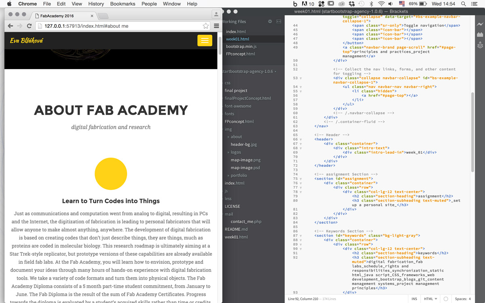485x303 pixels.
Task: Click the Wi-Fi status icon
Action: (382, 4)
